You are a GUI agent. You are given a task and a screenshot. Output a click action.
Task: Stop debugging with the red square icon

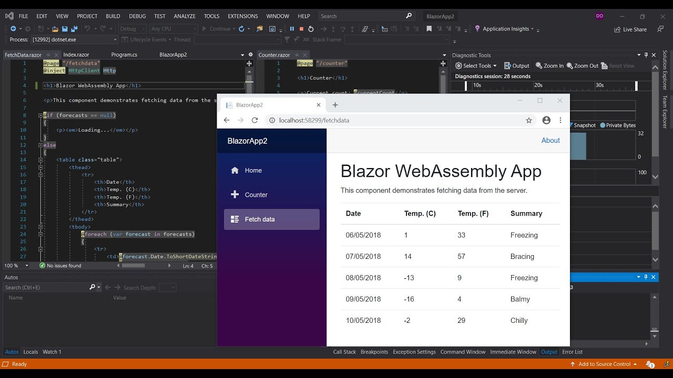[x=301, y=29]
